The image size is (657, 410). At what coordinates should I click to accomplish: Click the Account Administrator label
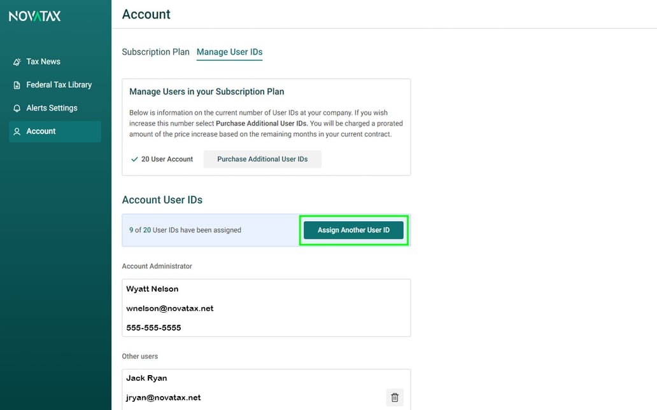tap(157, 266)
